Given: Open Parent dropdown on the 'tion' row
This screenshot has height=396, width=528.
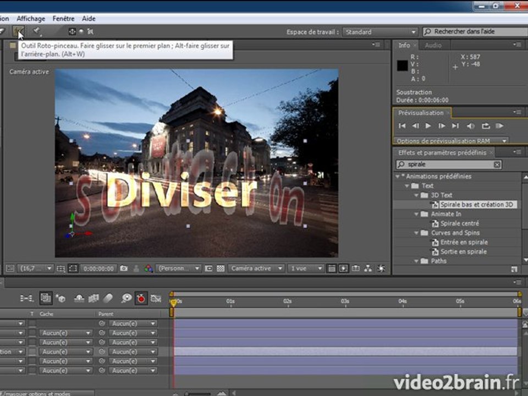Looking at the screenshot, I should pyautogui.click(x=133, y=351).
